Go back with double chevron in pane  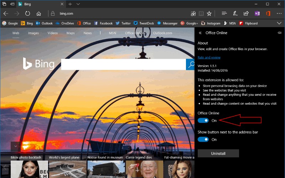point(200,33)
